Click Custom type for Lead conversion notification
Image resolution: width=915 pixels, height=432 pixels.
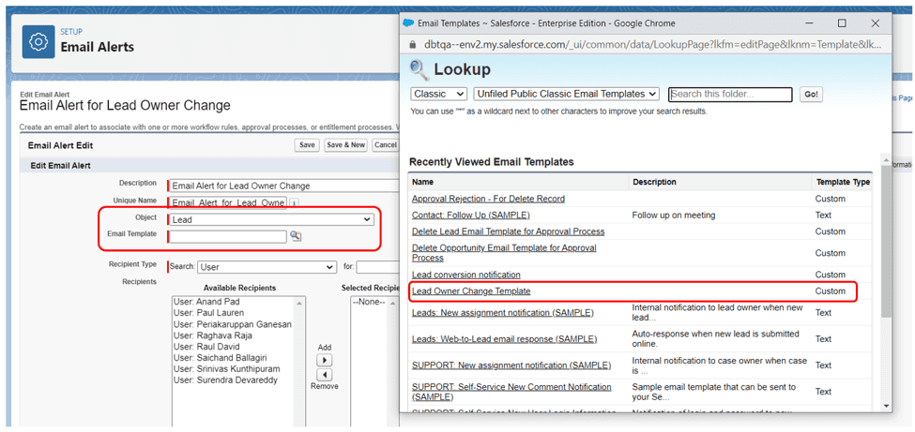point(830,275)
